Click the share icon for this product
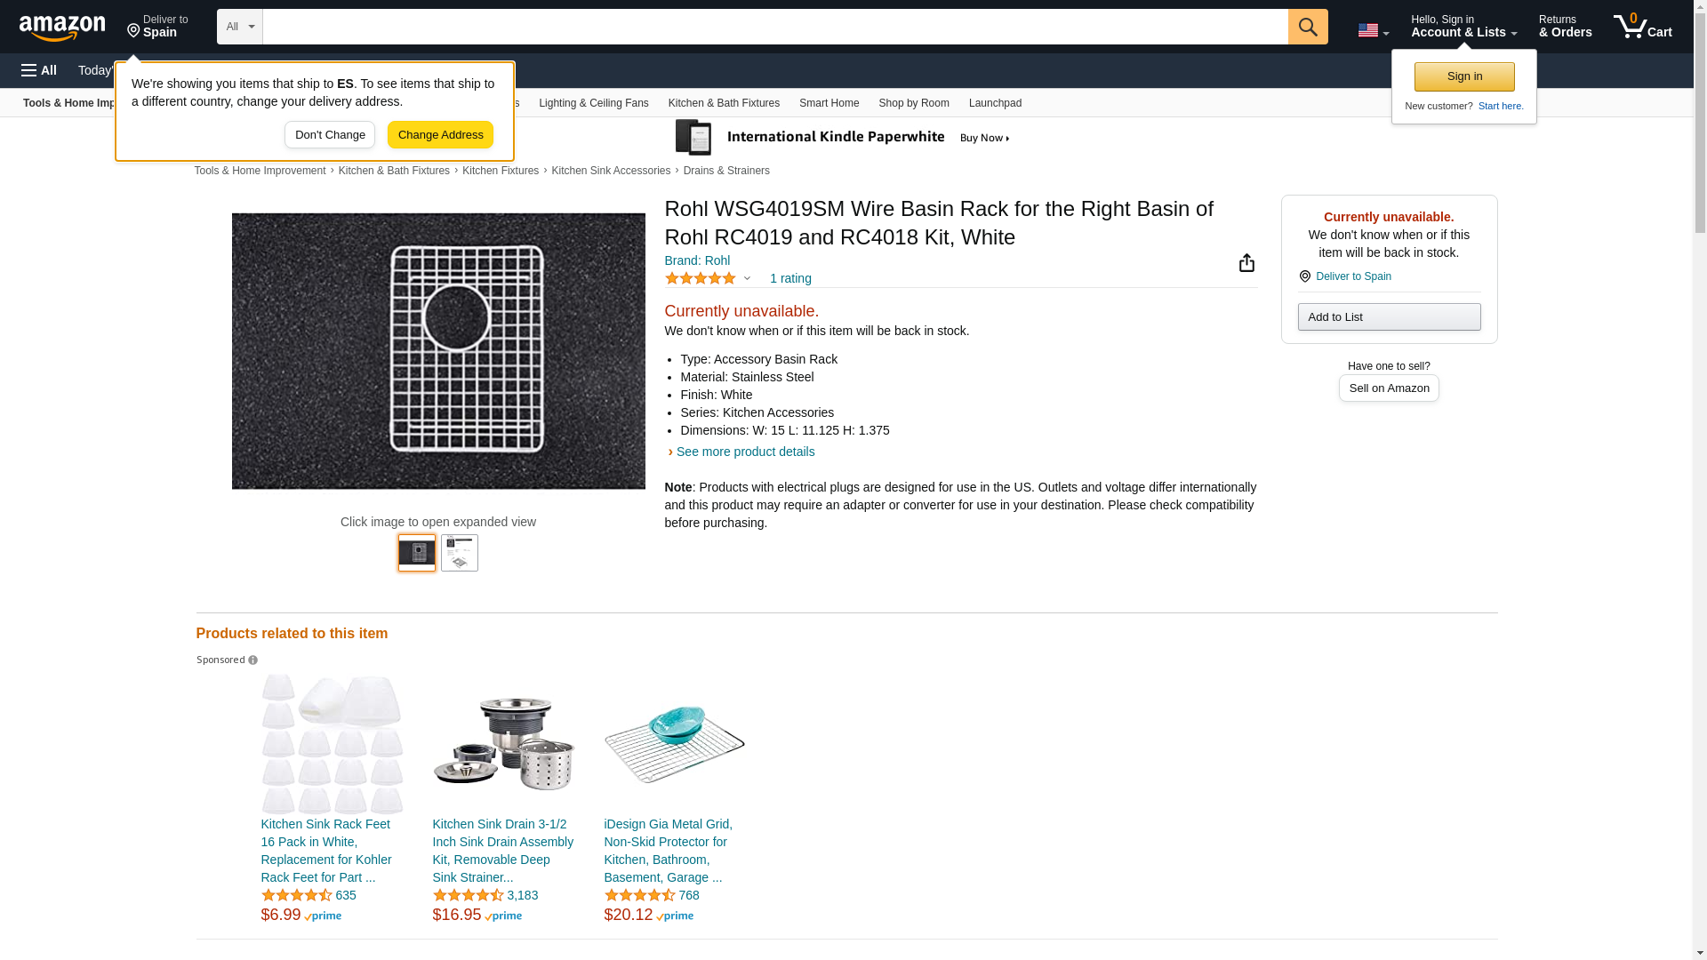 [x=1246, y=263]
